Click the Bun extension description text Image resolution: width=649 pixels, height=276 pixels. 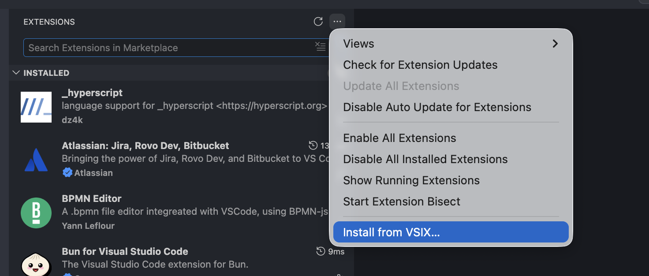tap(155, 265)
